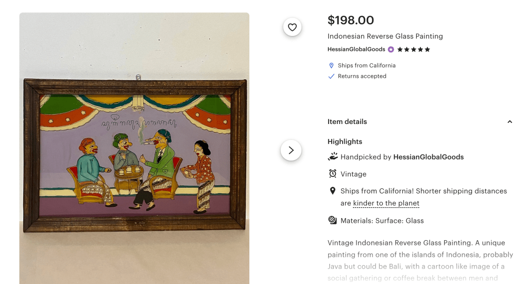Click the $198.00 price
This screenshot has width=527, height=284.
(x=351, y=20)
